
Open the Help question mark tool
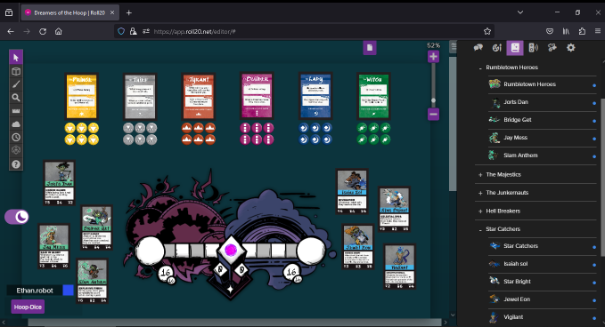click(16, 163)
